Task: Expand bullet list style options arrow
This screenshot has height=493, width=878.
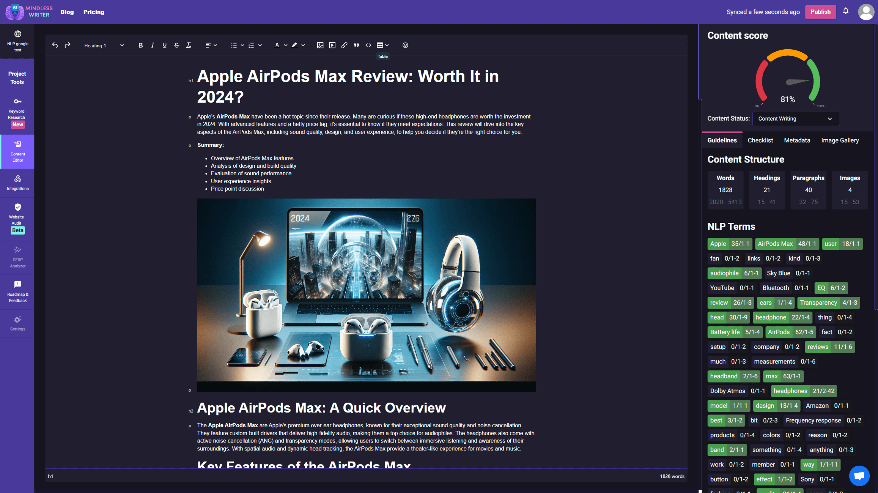Action: pyautogui.click(x=242, y=45)
